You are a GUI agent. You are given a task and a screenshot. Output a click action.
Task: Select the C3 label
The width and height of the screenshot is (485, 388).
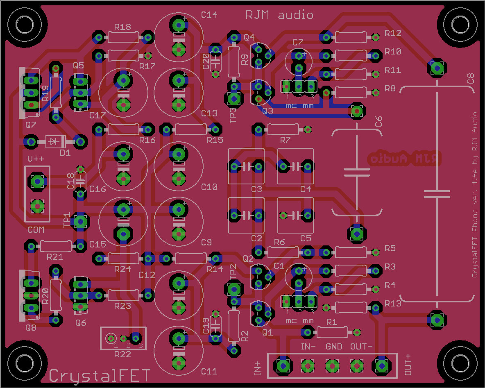[256, 189]
